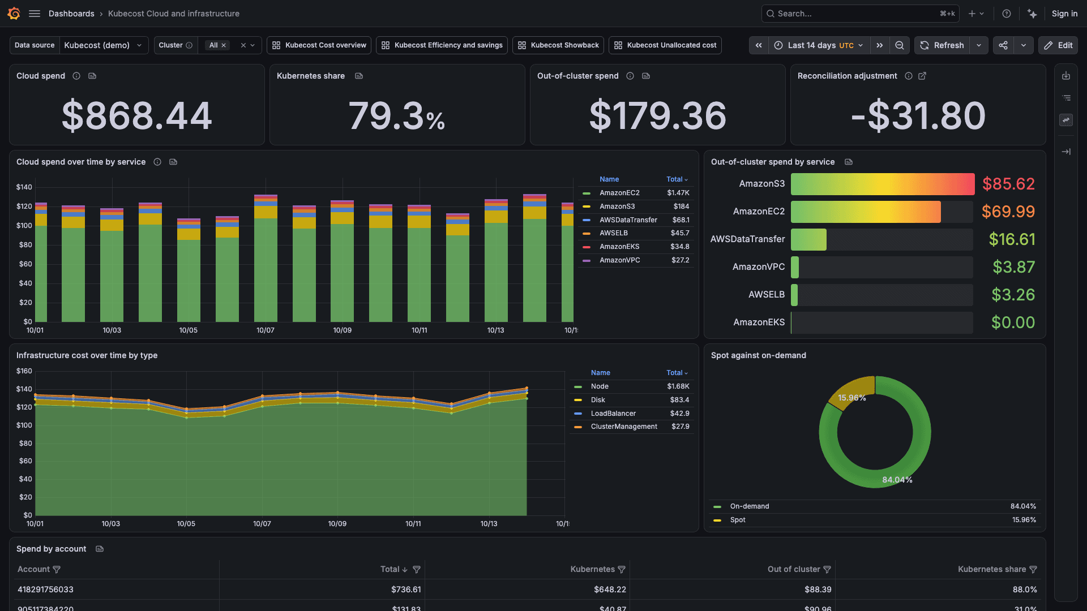Toggle AWSDataTransfer series in legend
This screenshot has width=1087, height=611.
point(628,220)
